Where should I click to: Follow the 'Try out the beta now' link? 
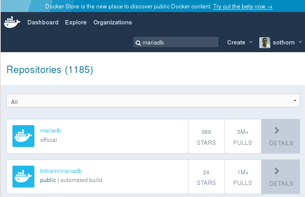click(243, 7)
